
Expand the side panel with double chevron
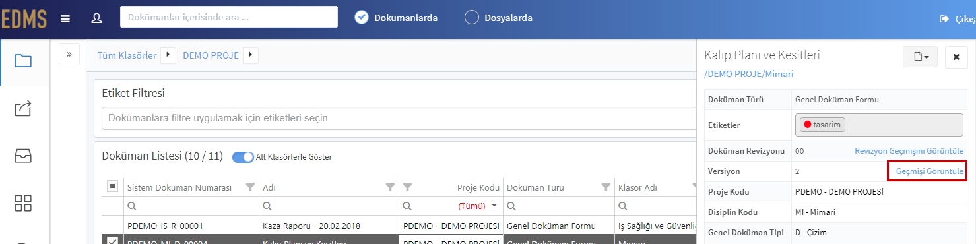pos(69,54)
